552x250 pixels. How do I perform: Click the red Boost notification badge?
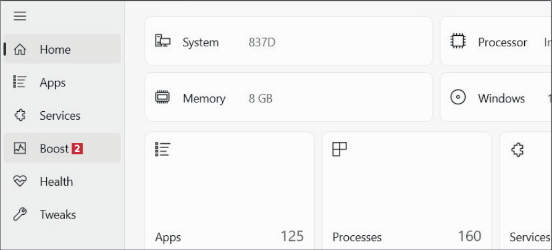point(77,149)
